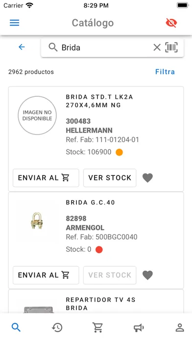The height and width of the screenshot is (342, 192).
Task: Open the history tab in bottom bar
Action: [57, 327]
